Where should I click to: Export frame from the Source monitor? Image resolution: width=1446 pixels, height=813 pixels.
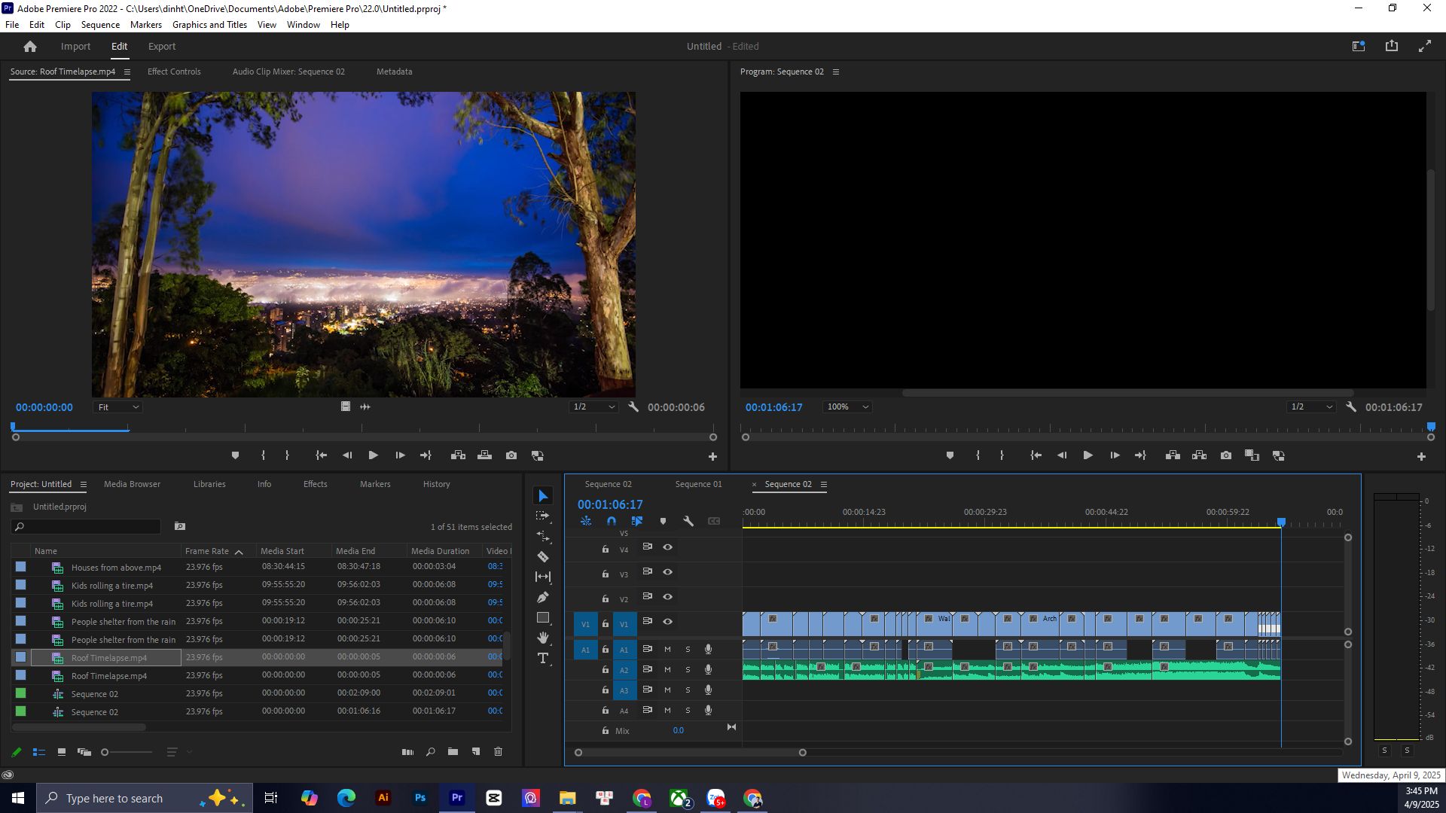pyautogui.click(x=511, y=455)
